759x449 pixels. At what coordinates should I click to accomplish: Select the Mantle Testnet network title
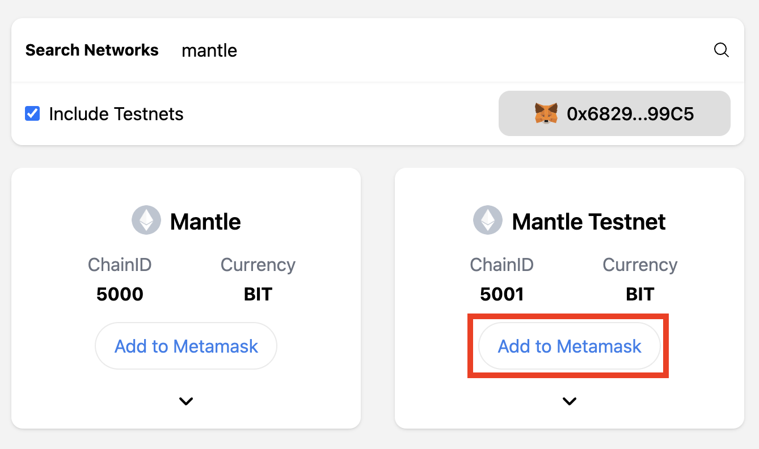pos(589,222)
